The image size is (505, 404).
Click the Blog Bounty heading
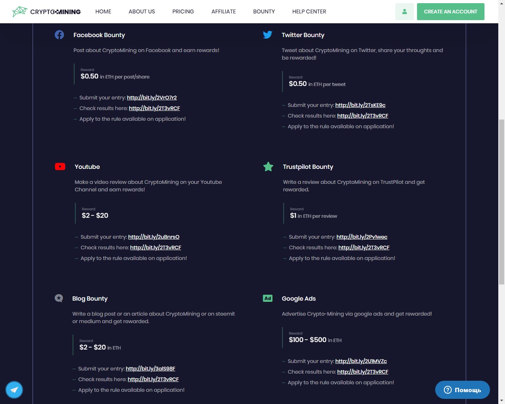click(x=90, y=298)
